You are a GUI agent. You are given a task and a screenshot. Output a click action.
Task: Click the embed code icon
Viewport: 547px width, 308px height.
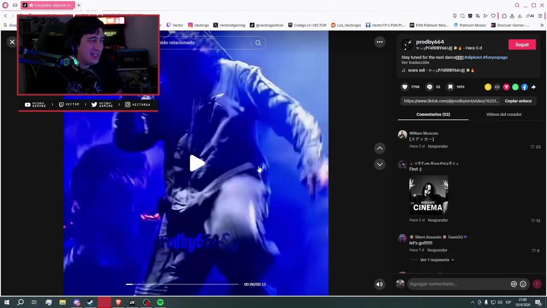point(497,87)
